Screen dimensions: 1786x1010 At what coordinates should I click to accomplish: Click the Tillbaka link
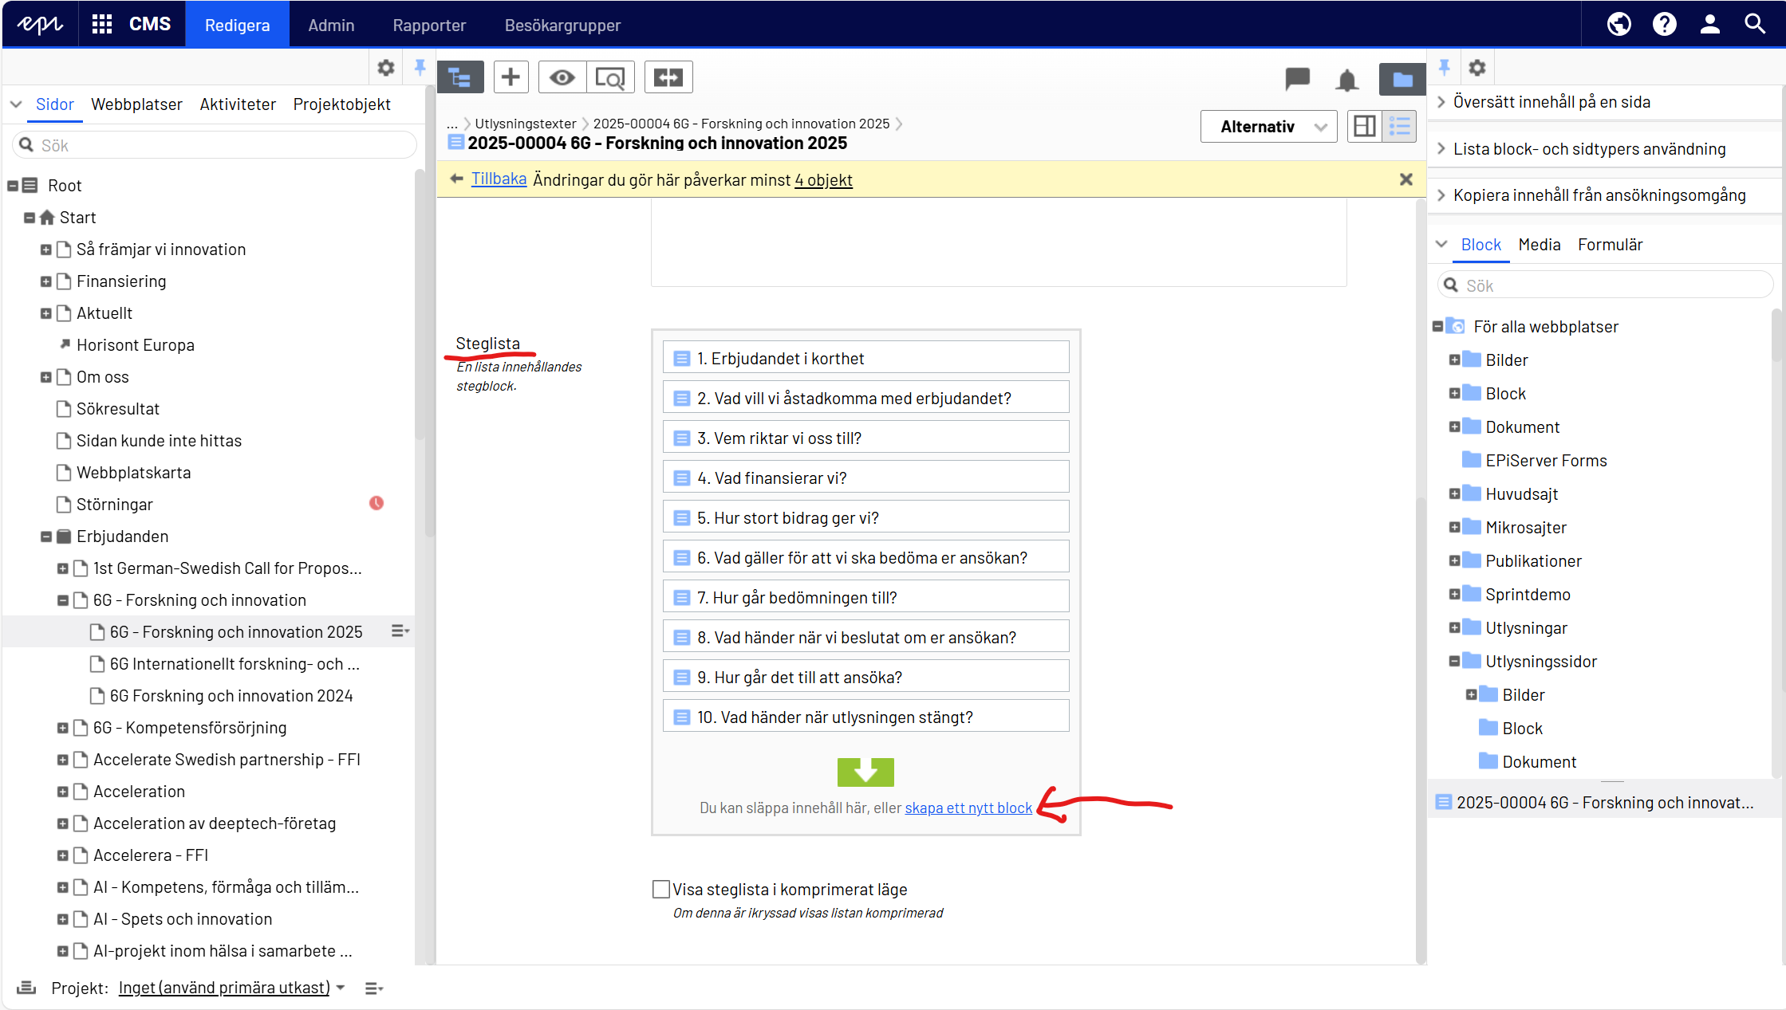tap(499, 179)
